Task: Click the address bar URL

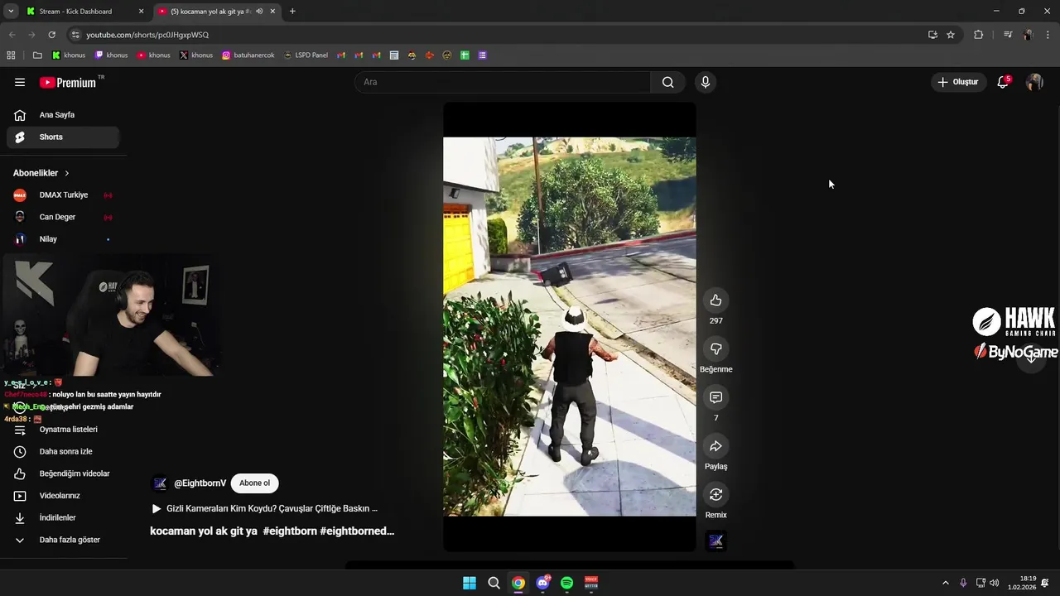Action: click(147, 35)
